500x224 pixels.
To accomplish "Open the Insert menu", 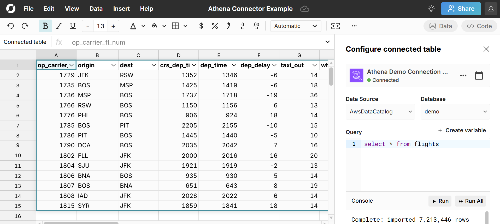I will click(x=121, y=9).
